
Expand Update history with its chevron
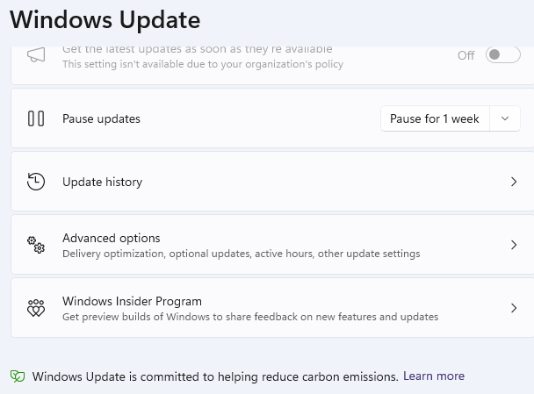click(x=514, y=182)
